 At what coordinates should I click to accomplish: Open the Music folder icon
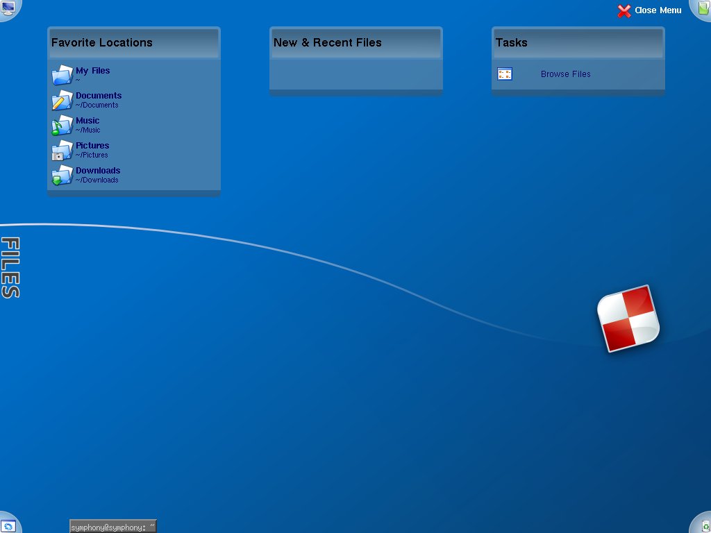pos(62,125)
